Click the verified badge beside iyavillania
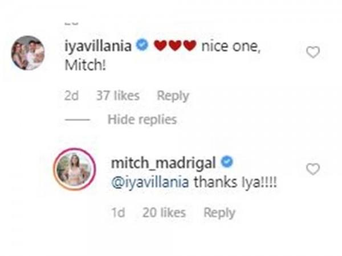 pyautogui.click(x=142, y=45)
